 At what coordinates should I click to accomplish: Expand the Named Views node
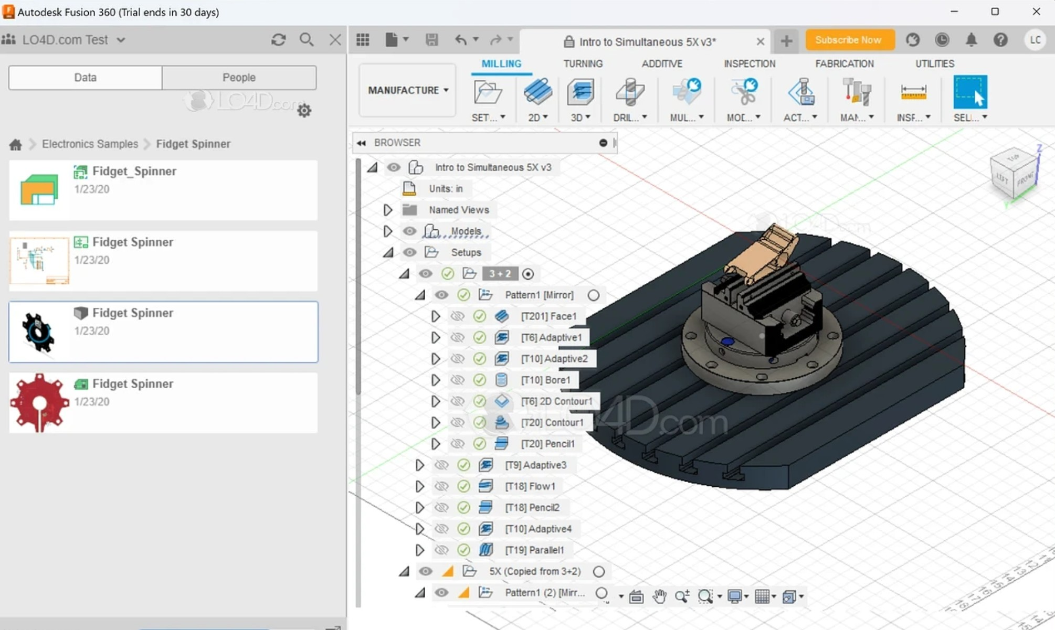click(x=387, y=210)
